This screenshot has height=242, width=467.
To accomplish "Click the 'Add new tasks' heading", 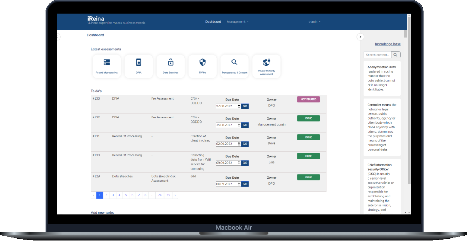I will tap(102, 212).
